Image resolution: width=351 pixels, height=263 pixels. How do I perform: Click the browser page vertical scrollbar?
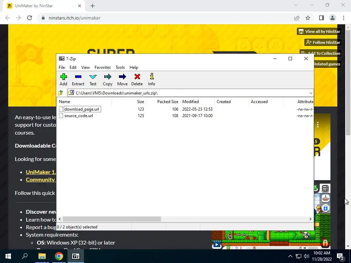coord(348,83)
